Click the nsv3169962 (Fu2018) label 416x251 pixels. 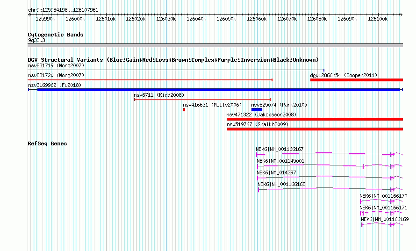point(55,85)
